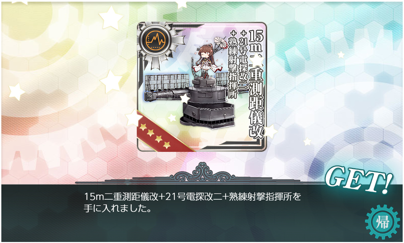Screen dimensions: 404x243
Task: Click the GET! banner graphic
Action: coord(358,180)
